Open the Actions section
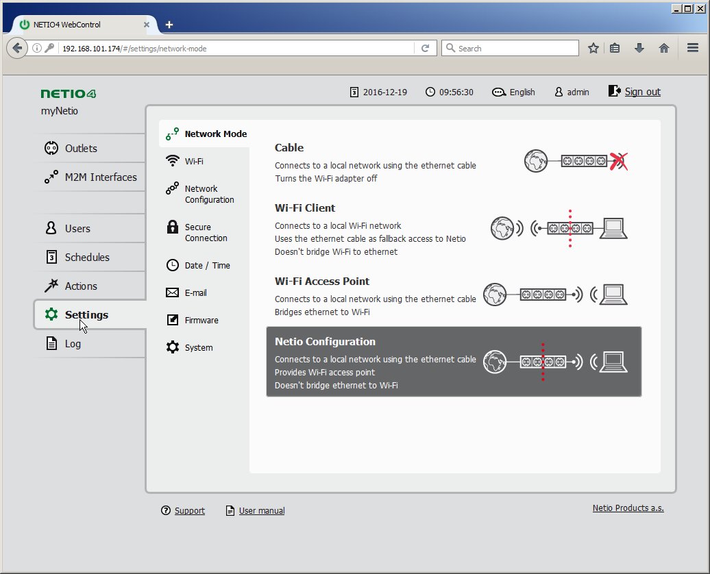 pyautogui.click(x=81, y=286)
